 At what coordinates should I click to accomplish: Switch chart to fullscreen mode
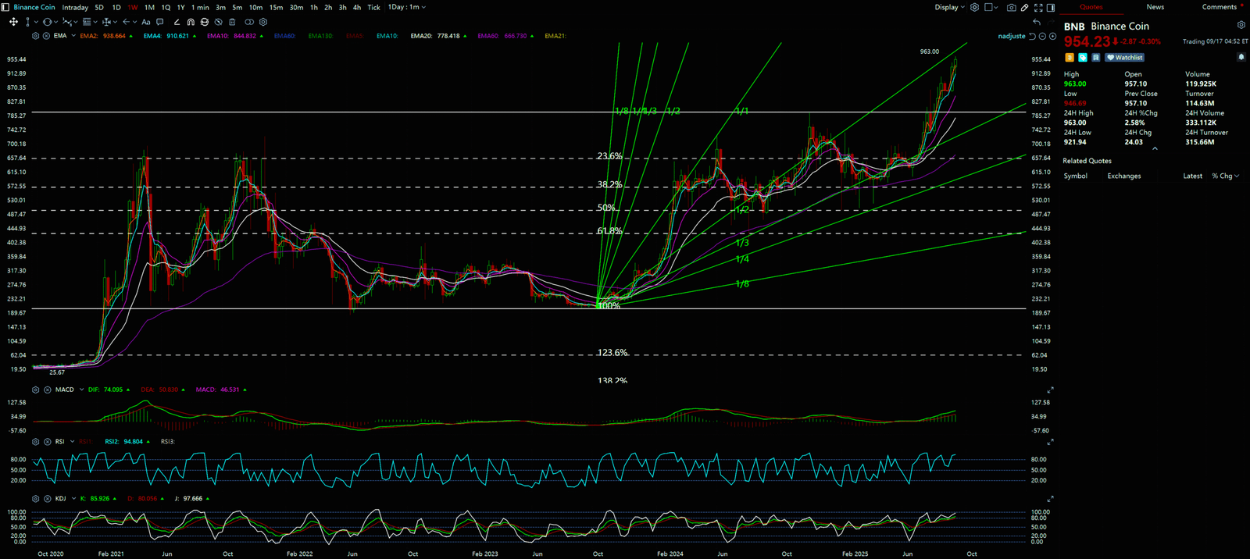pos(1038,7)
